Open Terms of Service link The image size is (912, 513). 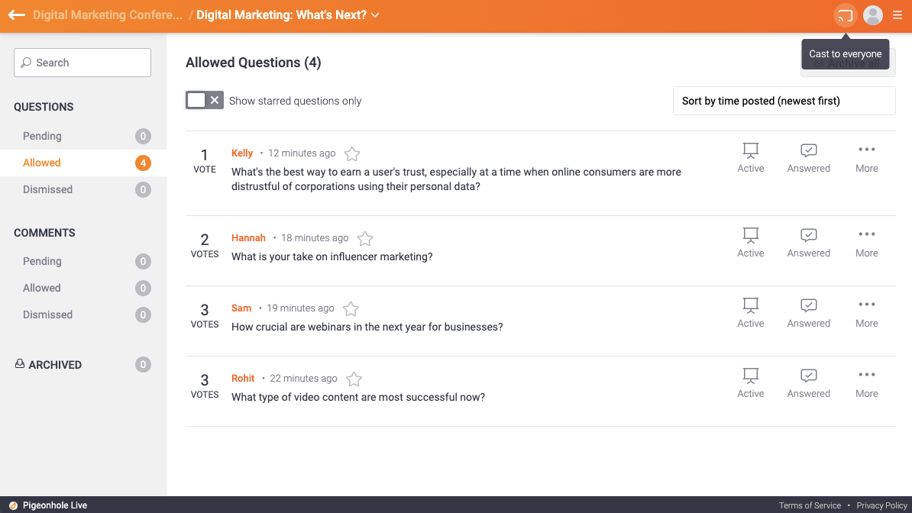point(810,505)
